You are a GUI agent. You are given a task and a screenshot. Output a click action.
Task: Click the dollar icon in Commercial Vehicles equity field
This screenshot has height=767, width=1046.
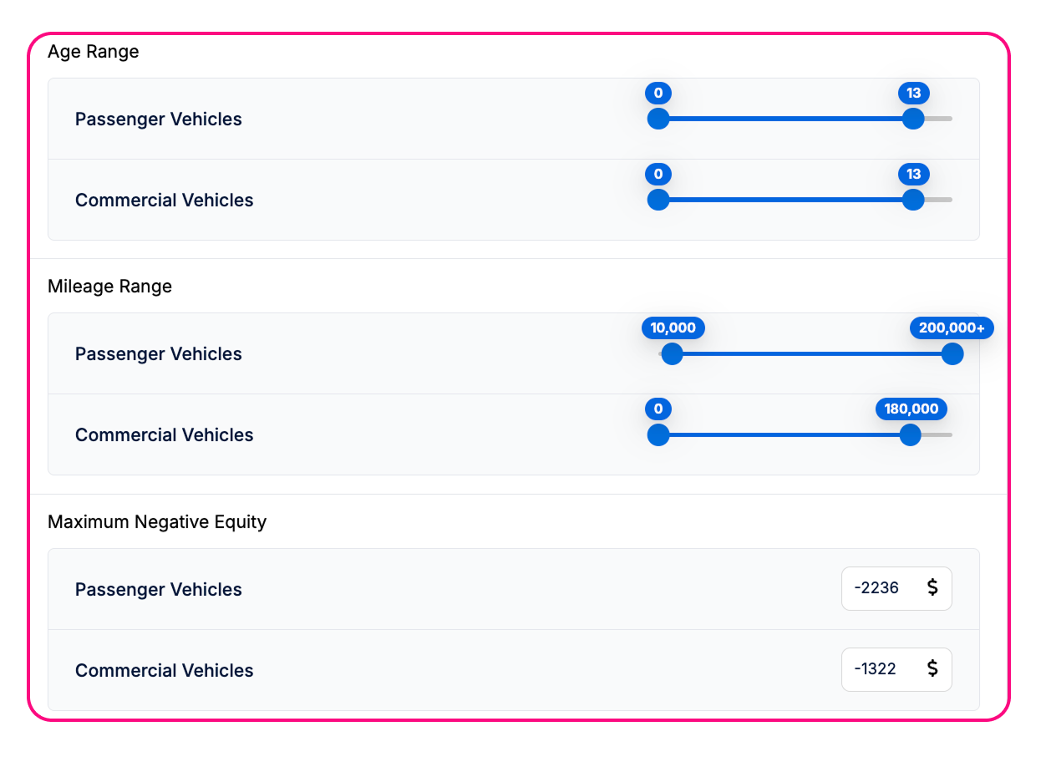[x=932, y=669]
